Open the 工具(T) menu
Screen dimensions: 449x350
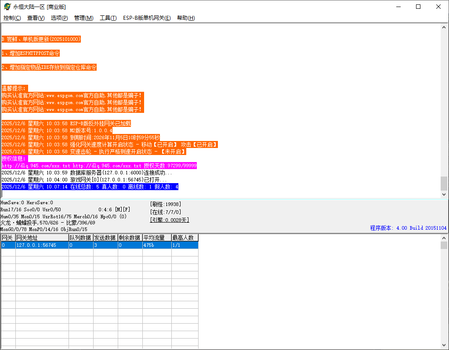[108, 18]
